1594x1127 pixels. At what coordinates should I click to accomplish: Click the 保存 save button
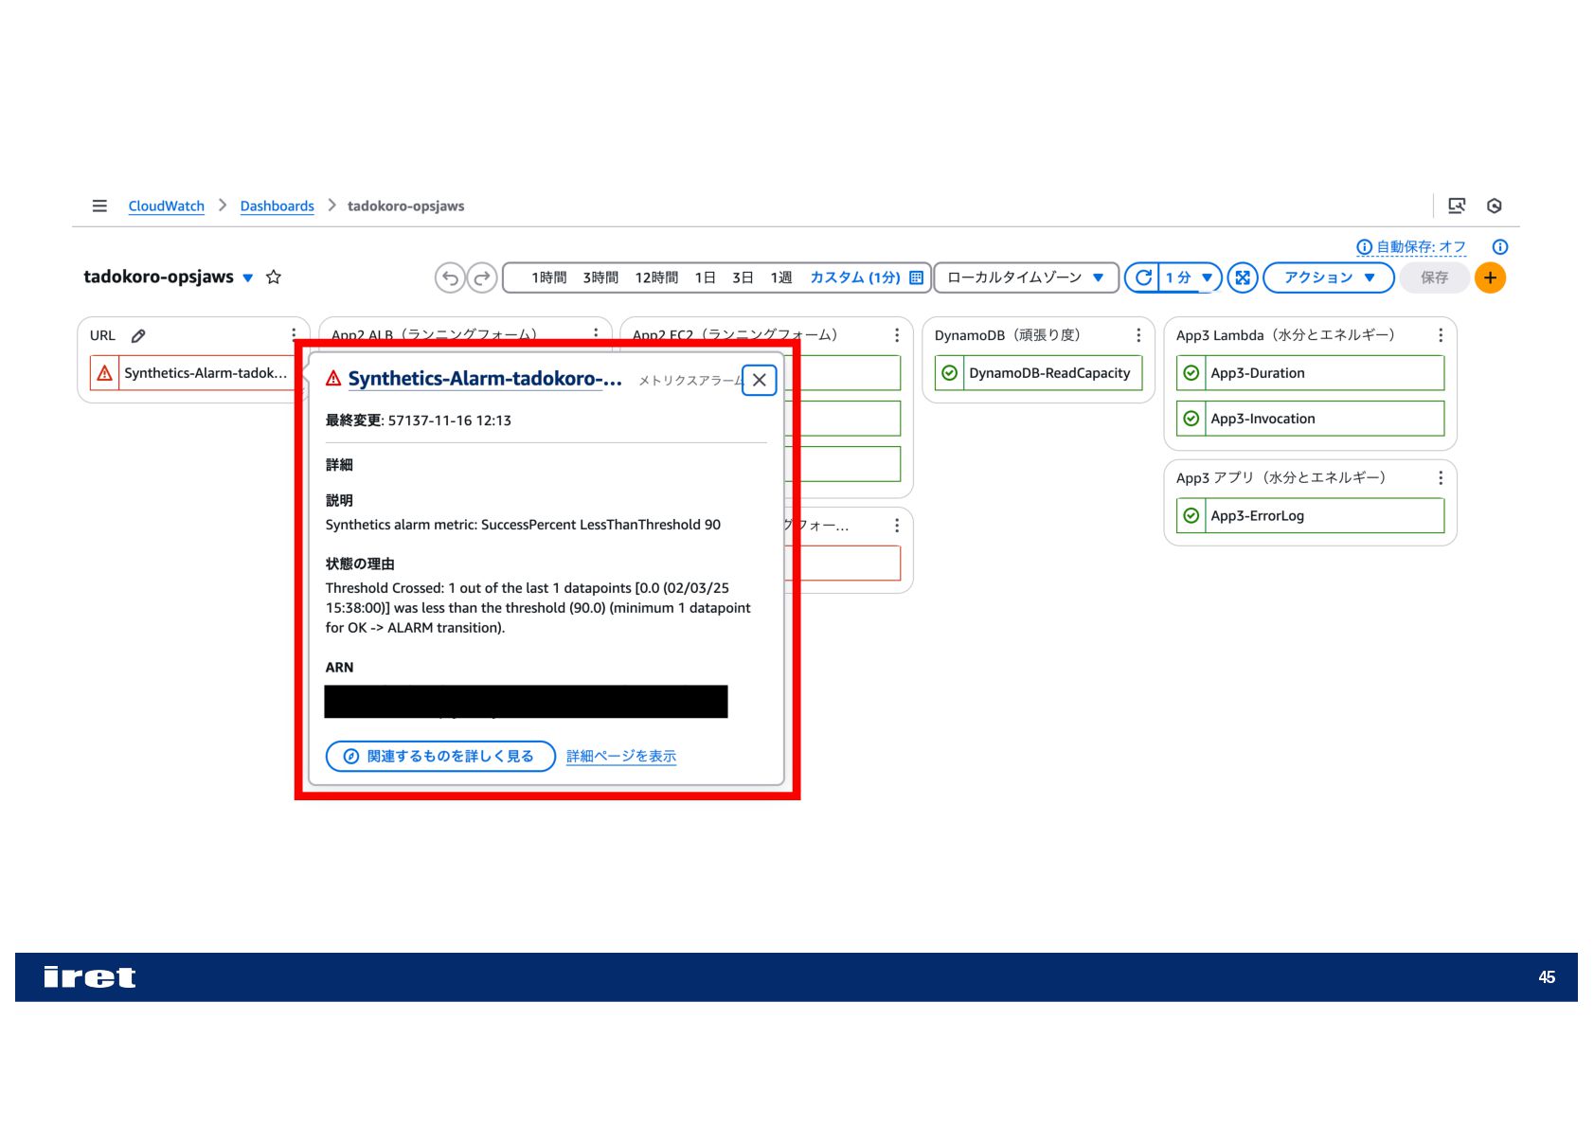[1434, 277]
